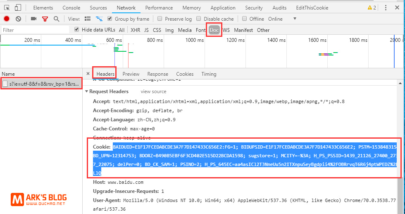The width and height of the screenshot is (405, 214).
Task: Open the Audits tab
Action: (x=279, y=8)
